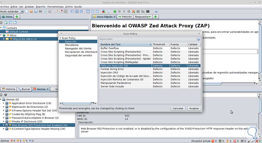
Task: Open the Herramientas menu
Action: click(55, 7)
